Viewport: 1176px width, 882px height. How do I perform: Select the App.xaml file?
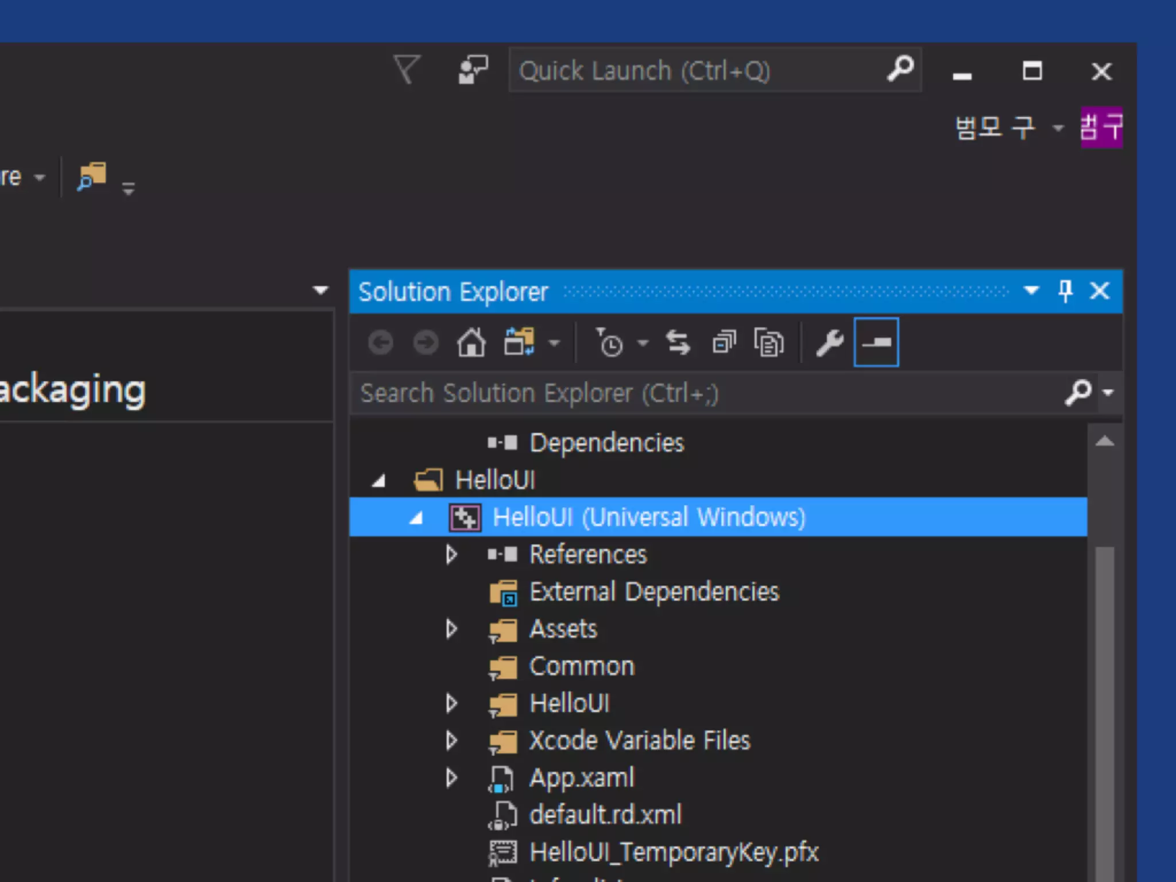pos(581,778)
